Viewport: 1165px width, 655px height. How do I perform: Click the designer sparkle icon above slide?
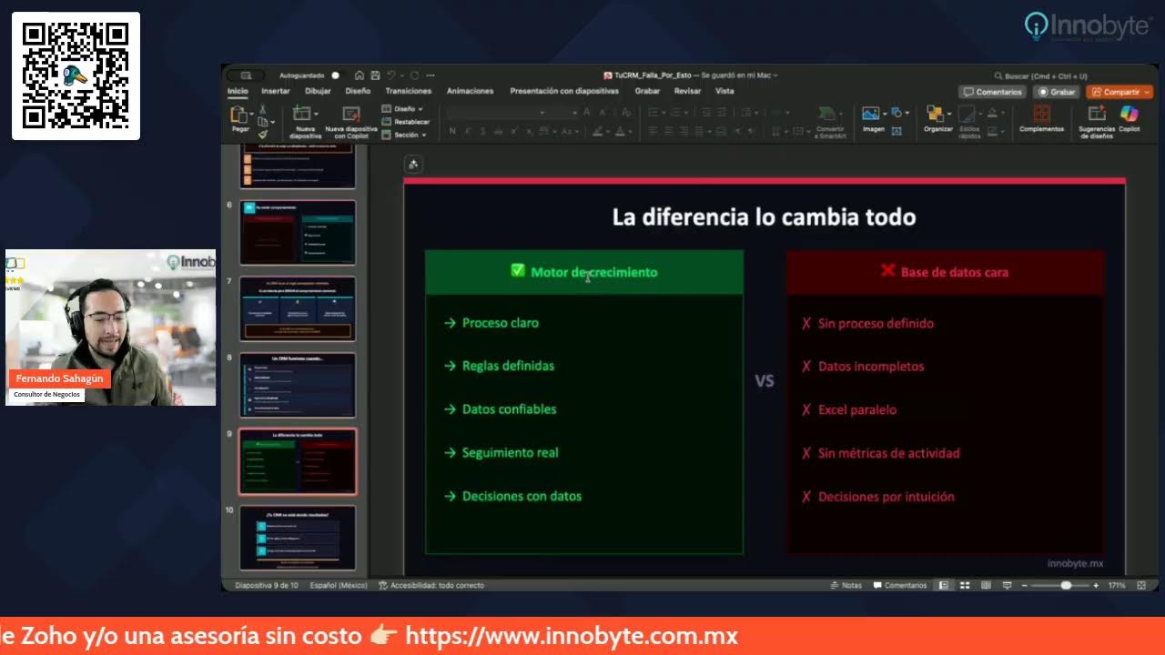(413, 164)
